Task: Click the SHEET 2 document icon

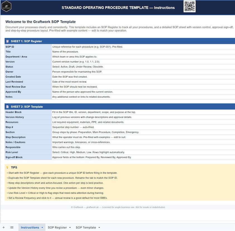Action: [8, 107]
